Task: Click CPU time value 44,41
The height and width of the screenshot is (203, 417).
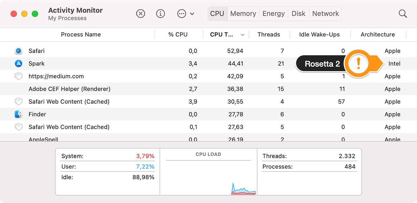Action: (x=235, y=64)
